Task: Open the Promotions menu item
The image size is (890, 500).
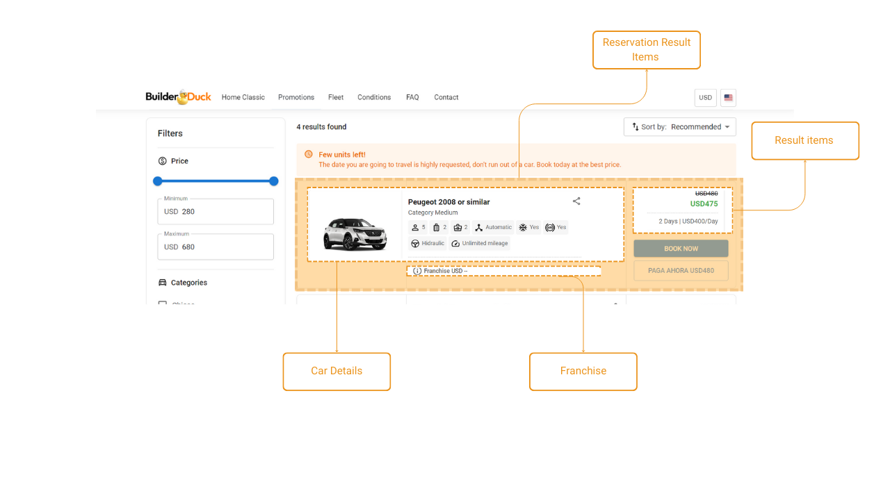Action: (x=296, y=97)
